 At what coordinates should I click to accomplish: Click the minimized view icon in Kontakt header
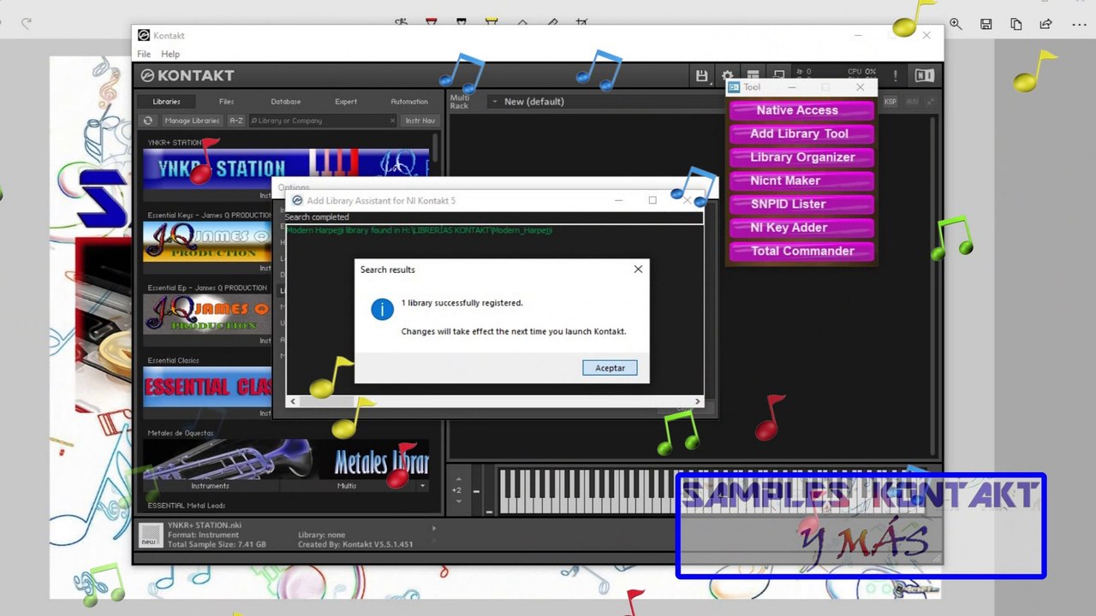[778, 75]
